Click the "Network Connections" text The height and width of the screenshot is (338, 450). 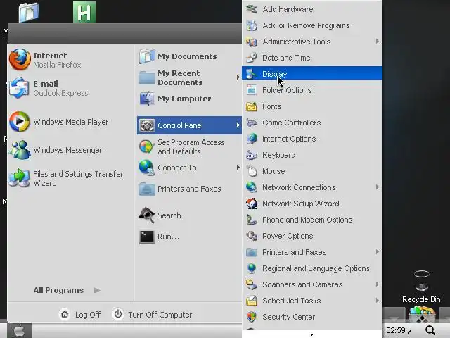(299, 187)
